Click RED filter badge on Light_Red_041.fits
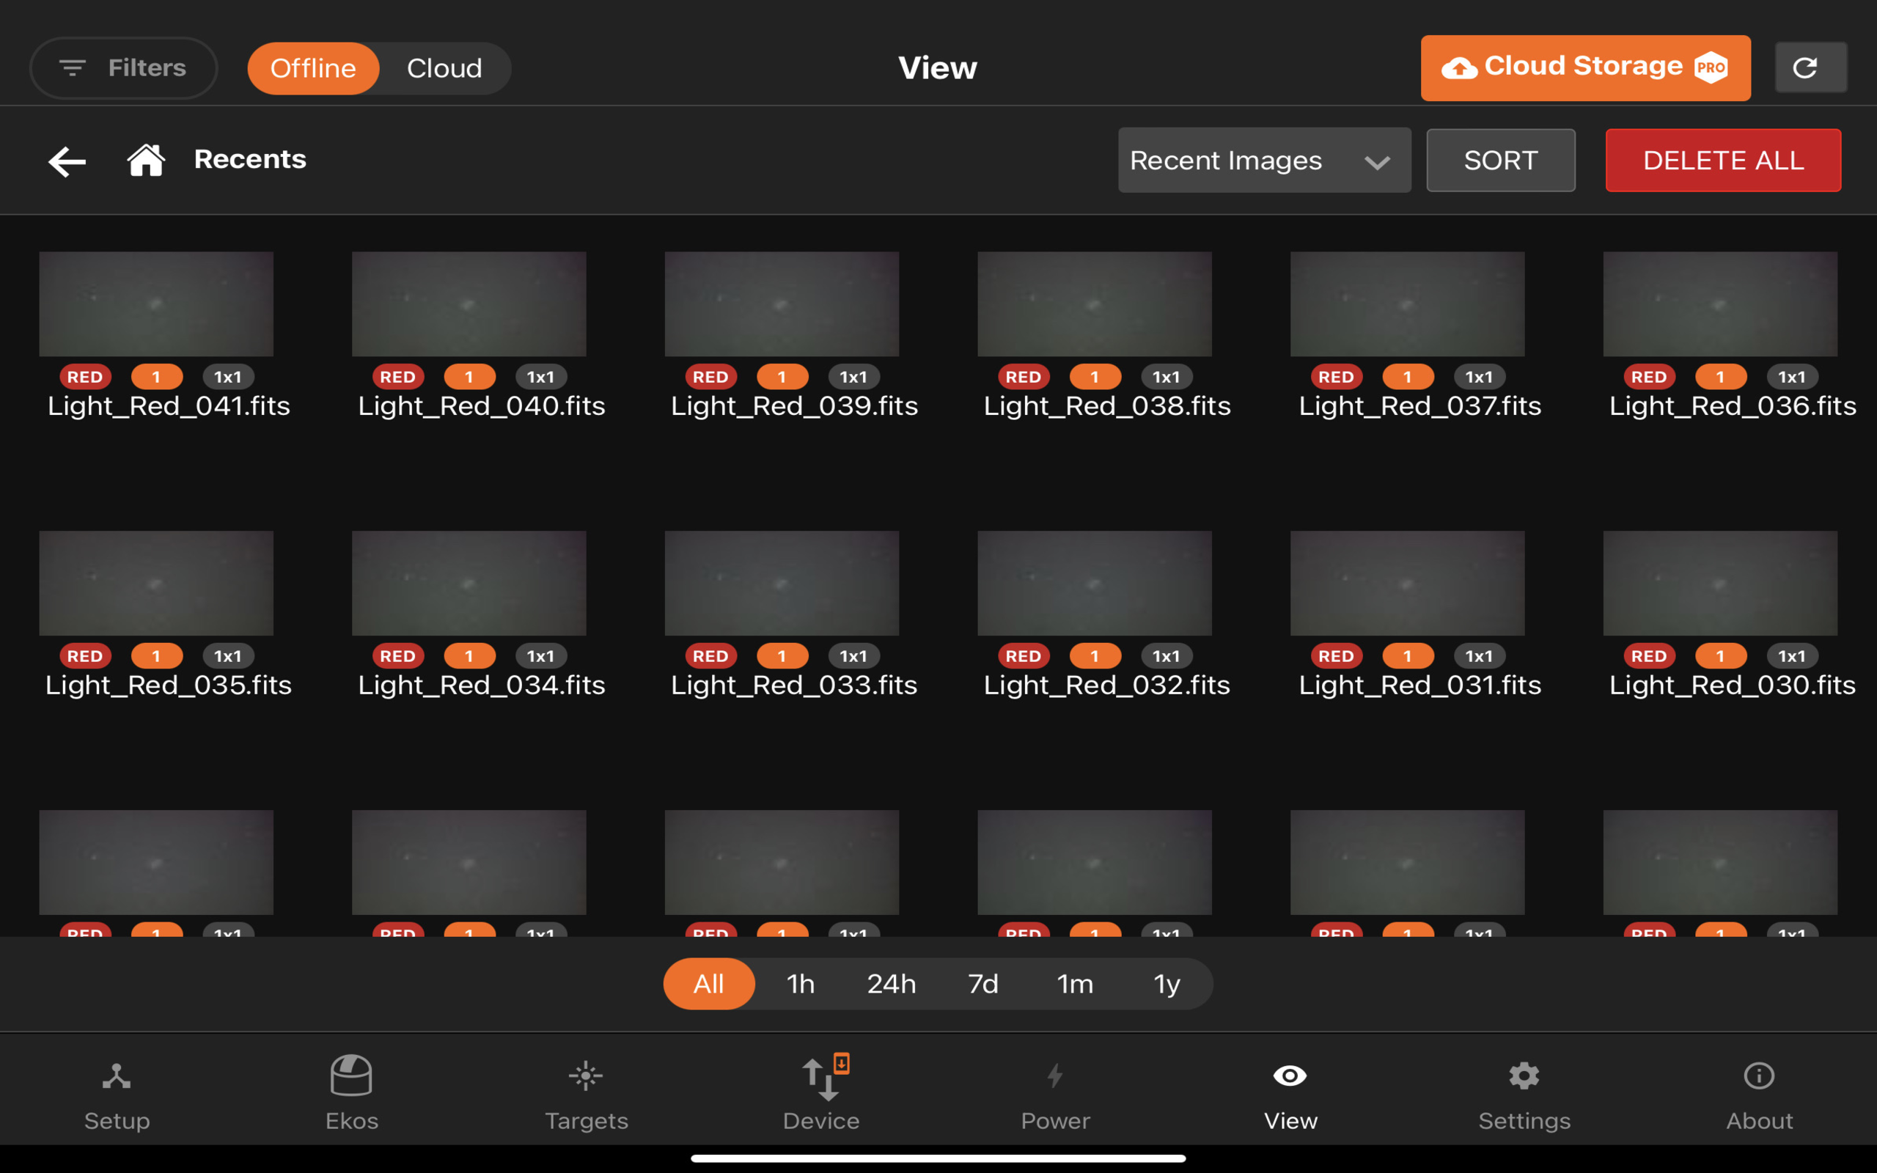Image resolution: width=1877 pixels, height=1173 pixels. 85,377
